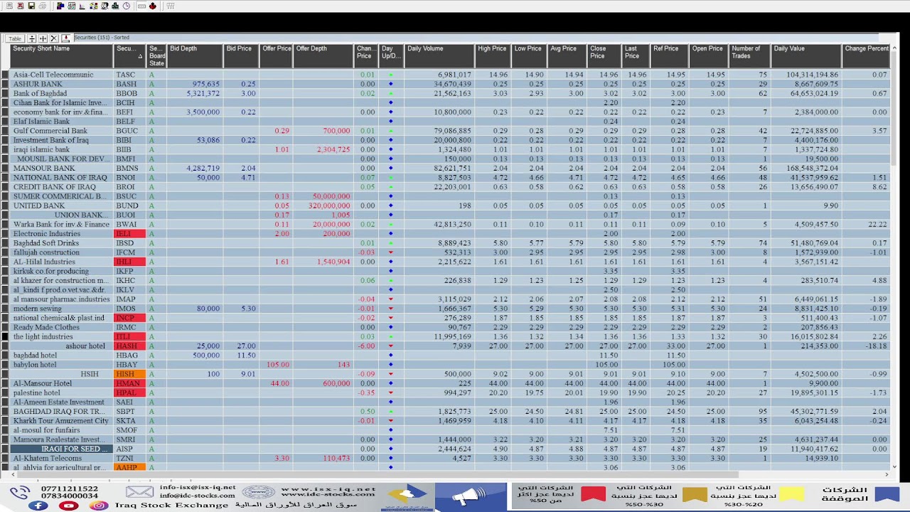Click the Number of Trades column header

pos(750,55)
